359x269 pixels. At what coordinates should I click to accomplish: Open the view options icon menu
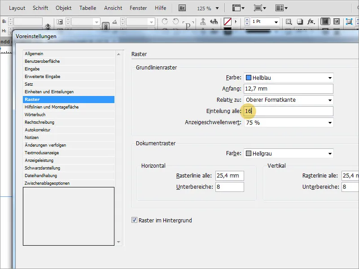tap(238, 8)
